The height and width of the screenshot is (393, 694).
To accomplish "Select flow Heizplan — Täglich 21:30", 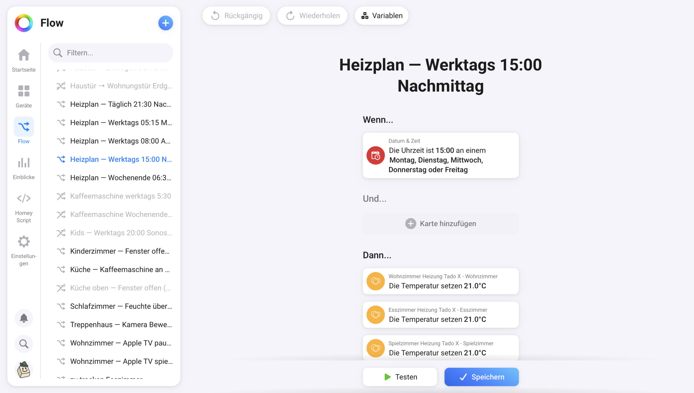I will click(x=114, y=104).
